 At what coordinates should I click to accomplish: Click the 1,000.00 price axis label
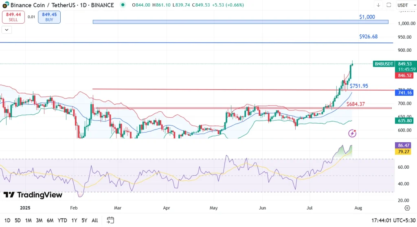tap(407, 23)
